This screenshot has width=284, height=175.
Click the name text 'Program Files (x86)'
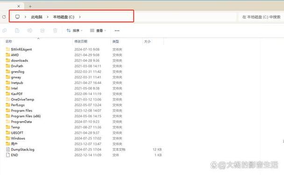(26, 116)
